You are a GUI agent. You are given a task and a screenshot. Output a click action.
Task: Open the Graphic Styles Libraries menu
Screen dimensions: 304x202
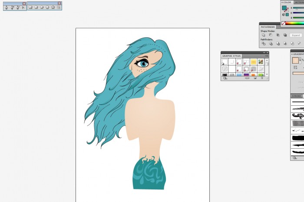click(x=225, y=78)
